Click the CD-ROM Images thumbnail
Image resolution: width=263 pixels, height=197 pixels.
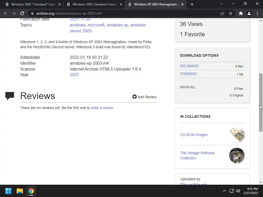(x=237, y=135)
